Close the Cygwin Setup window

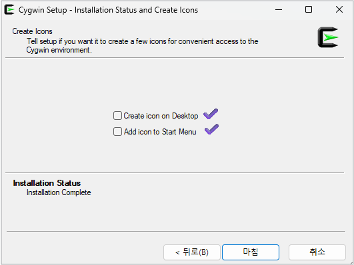pyautogui.click(x=339, y=10)
